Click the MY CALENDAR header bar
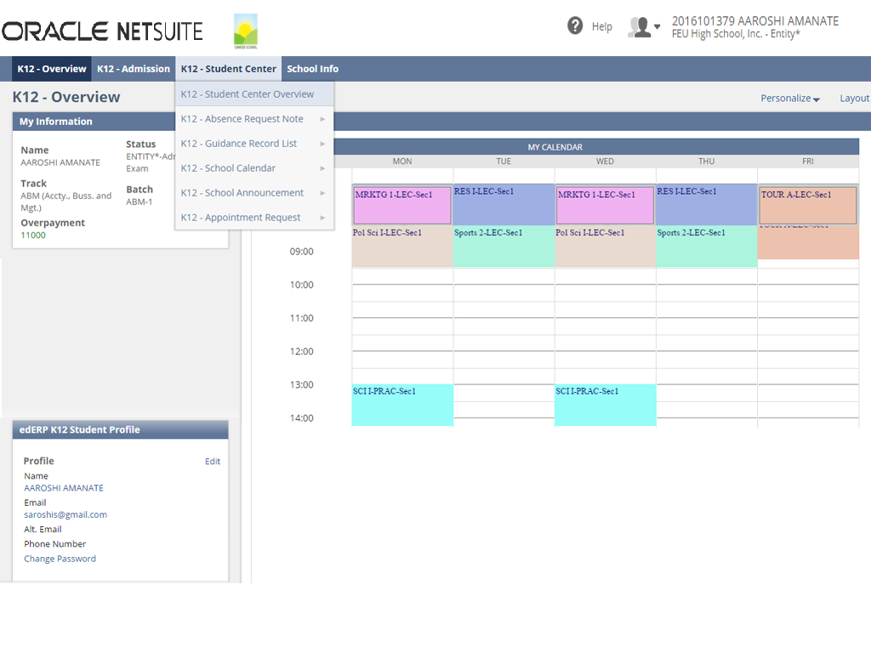The image size is (871, 653). [x=555, y=147]
